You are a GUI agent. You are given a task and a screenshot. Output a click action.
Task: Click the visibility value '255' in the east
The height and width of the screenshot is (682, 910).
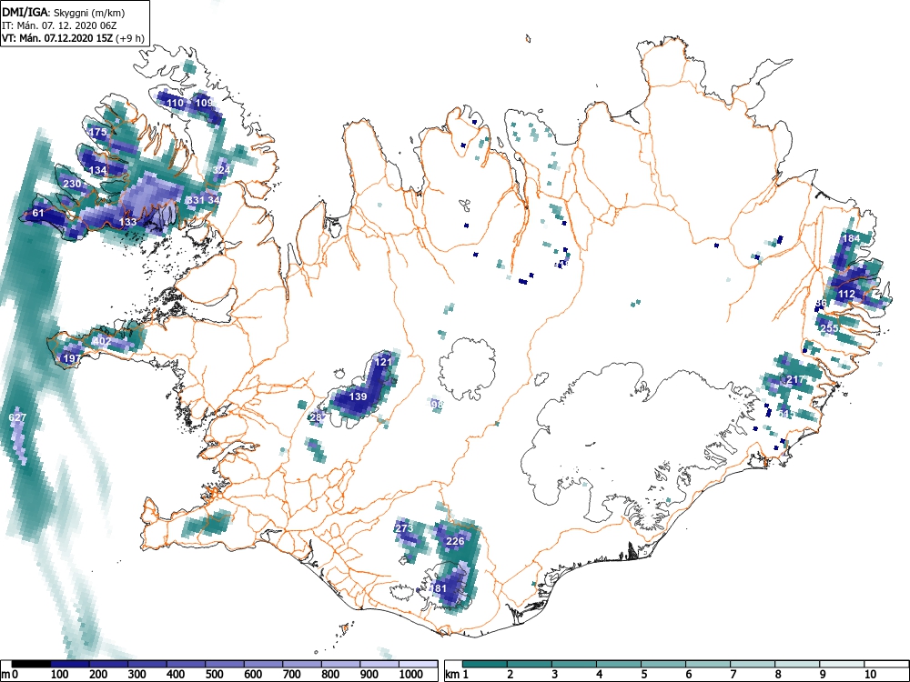[x=829, y=327]
